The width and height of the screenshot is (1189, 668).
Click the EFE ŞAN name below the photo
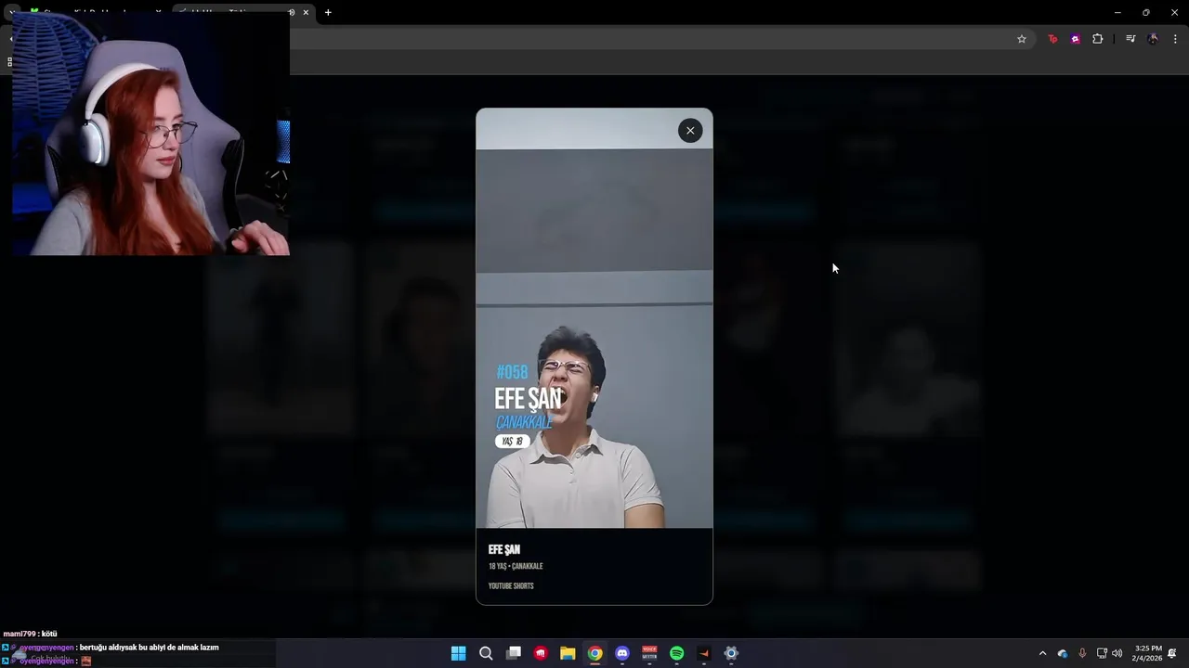[504, 550]
